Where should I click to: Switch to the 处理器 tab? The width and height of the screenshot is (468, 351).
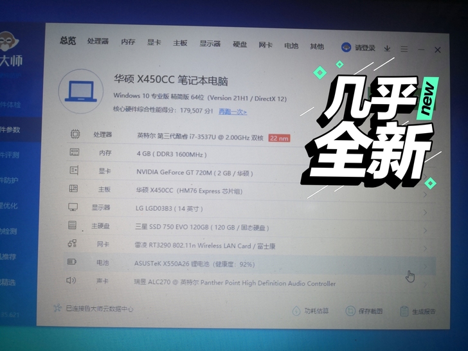pyautogui.click(x=98, y=41)
